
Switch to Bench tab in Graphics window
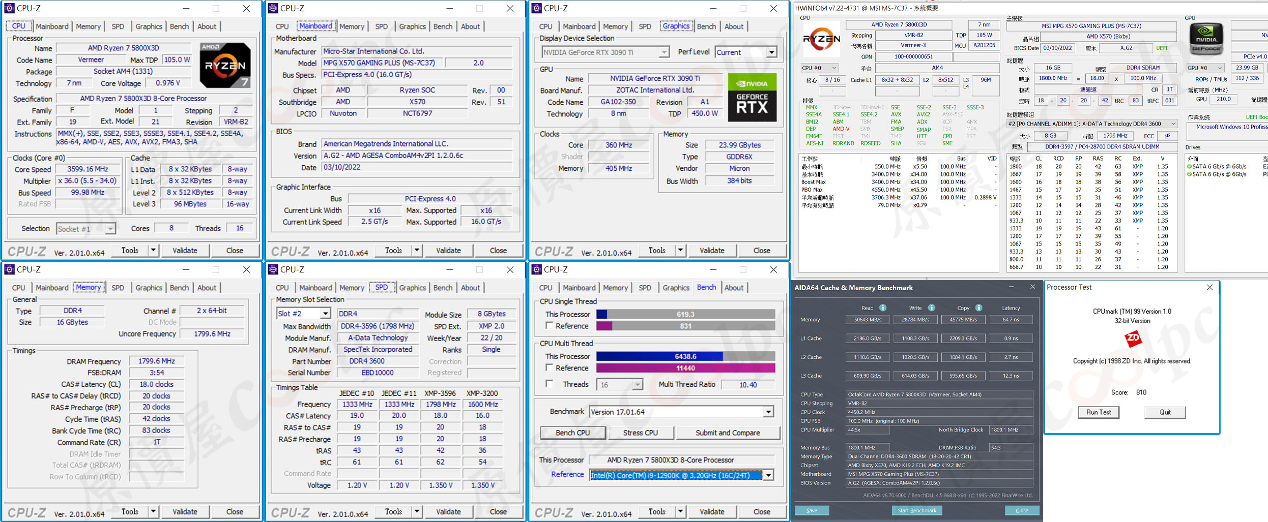[706, 26]
